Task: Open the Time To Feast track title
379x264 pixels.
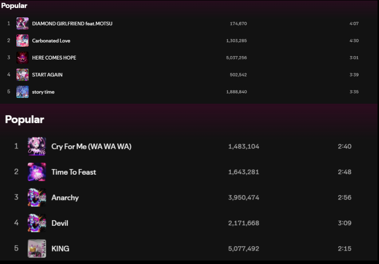Action: (74, 172)
